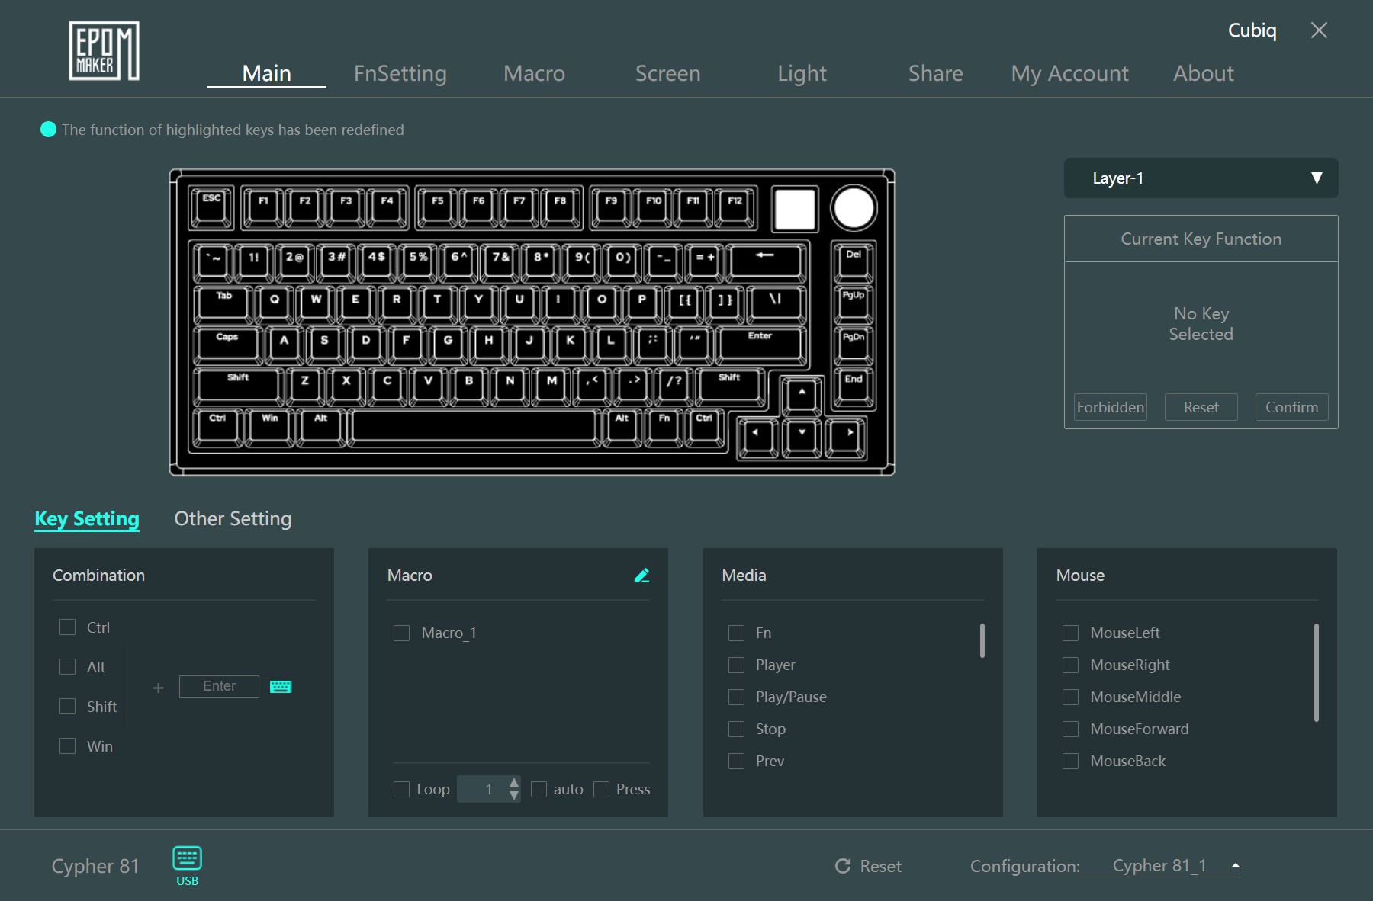This screenshot has height=901, width=1373.
Task: Select the F12 key on keyboard
Action: [x=735, y=208]
